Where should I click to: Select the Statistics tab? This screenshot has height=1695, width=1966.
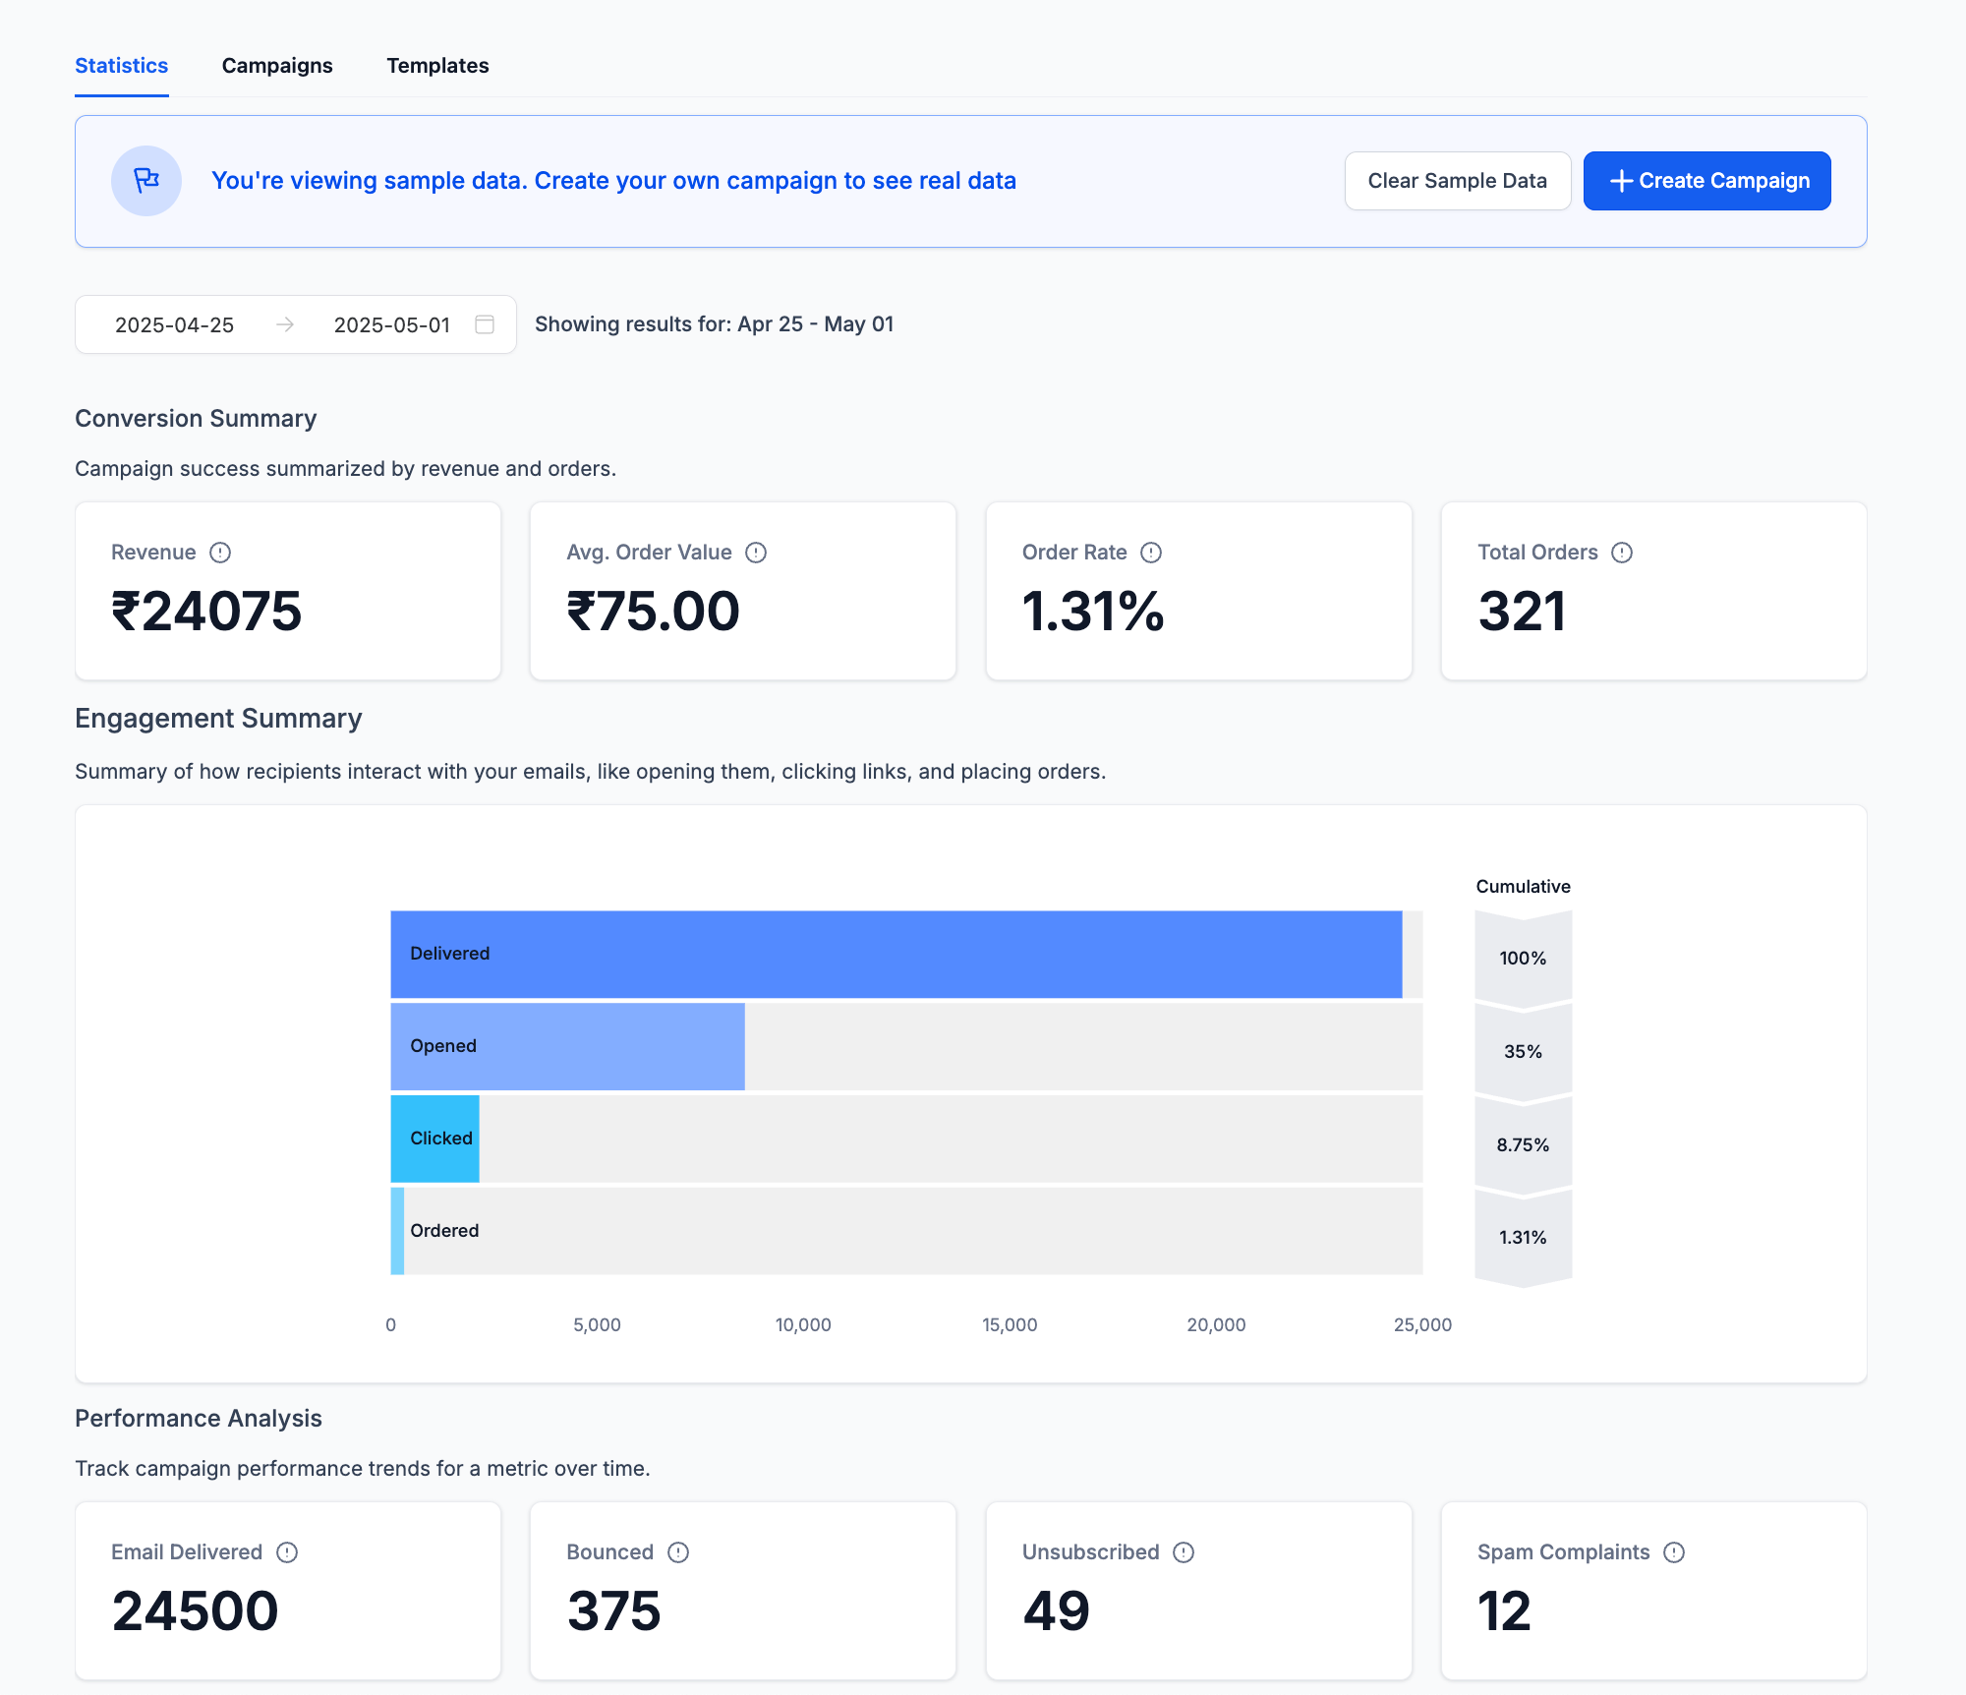[x=122, y=66]
